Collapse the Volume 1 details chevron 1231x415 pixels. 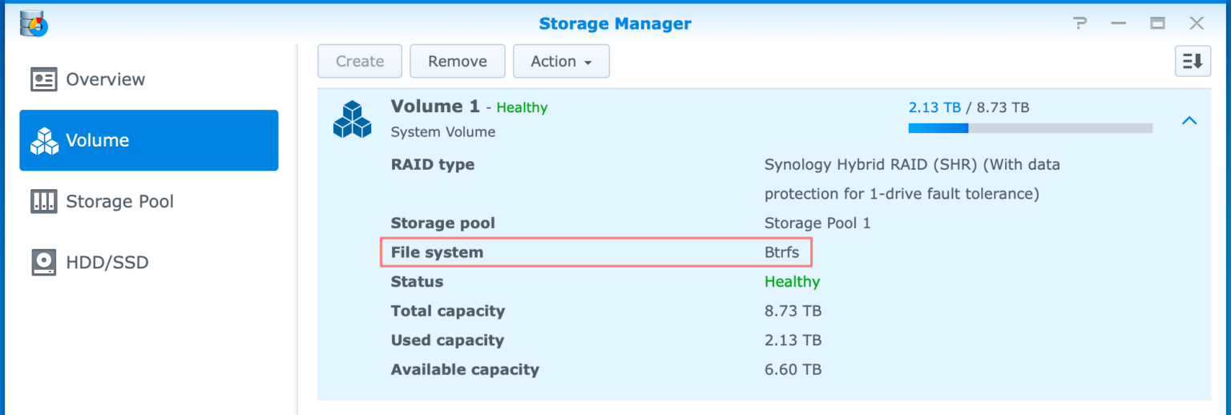pos(1189,120)
